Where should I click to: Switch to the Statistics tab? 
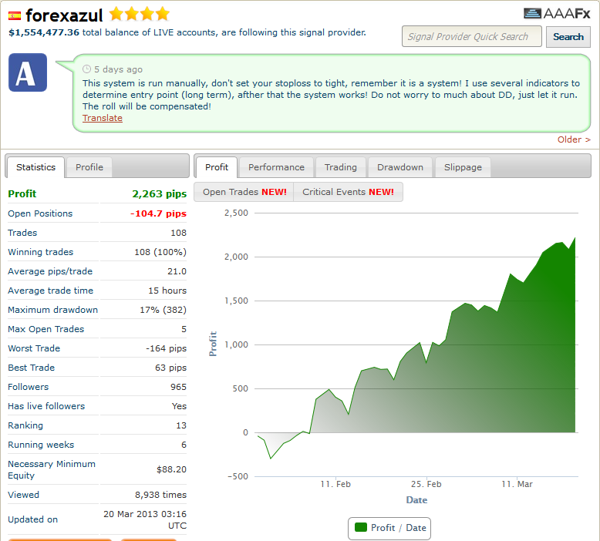(x=35, y=167)
